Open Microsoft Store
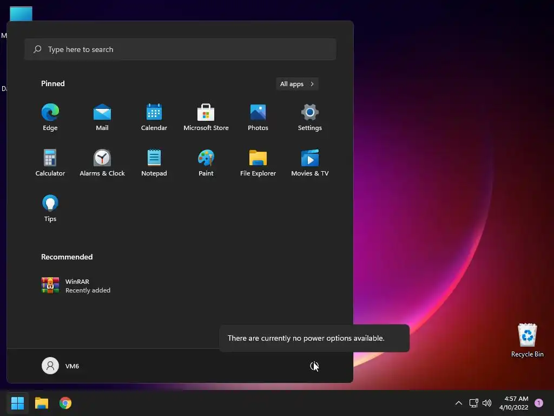The height and width of the screenshot is (416, 554). 206,117
